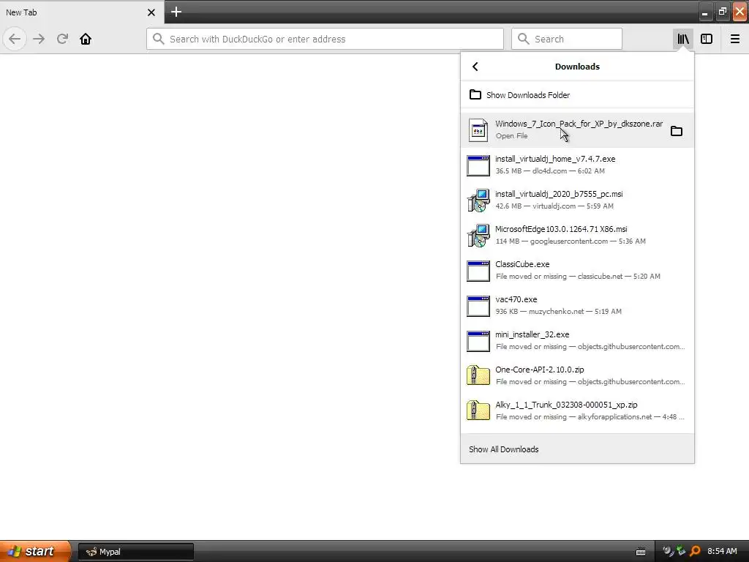Viewport: 749px width, 562px height.
Task: Open a new tab with plus button
Action: [176, 12]
